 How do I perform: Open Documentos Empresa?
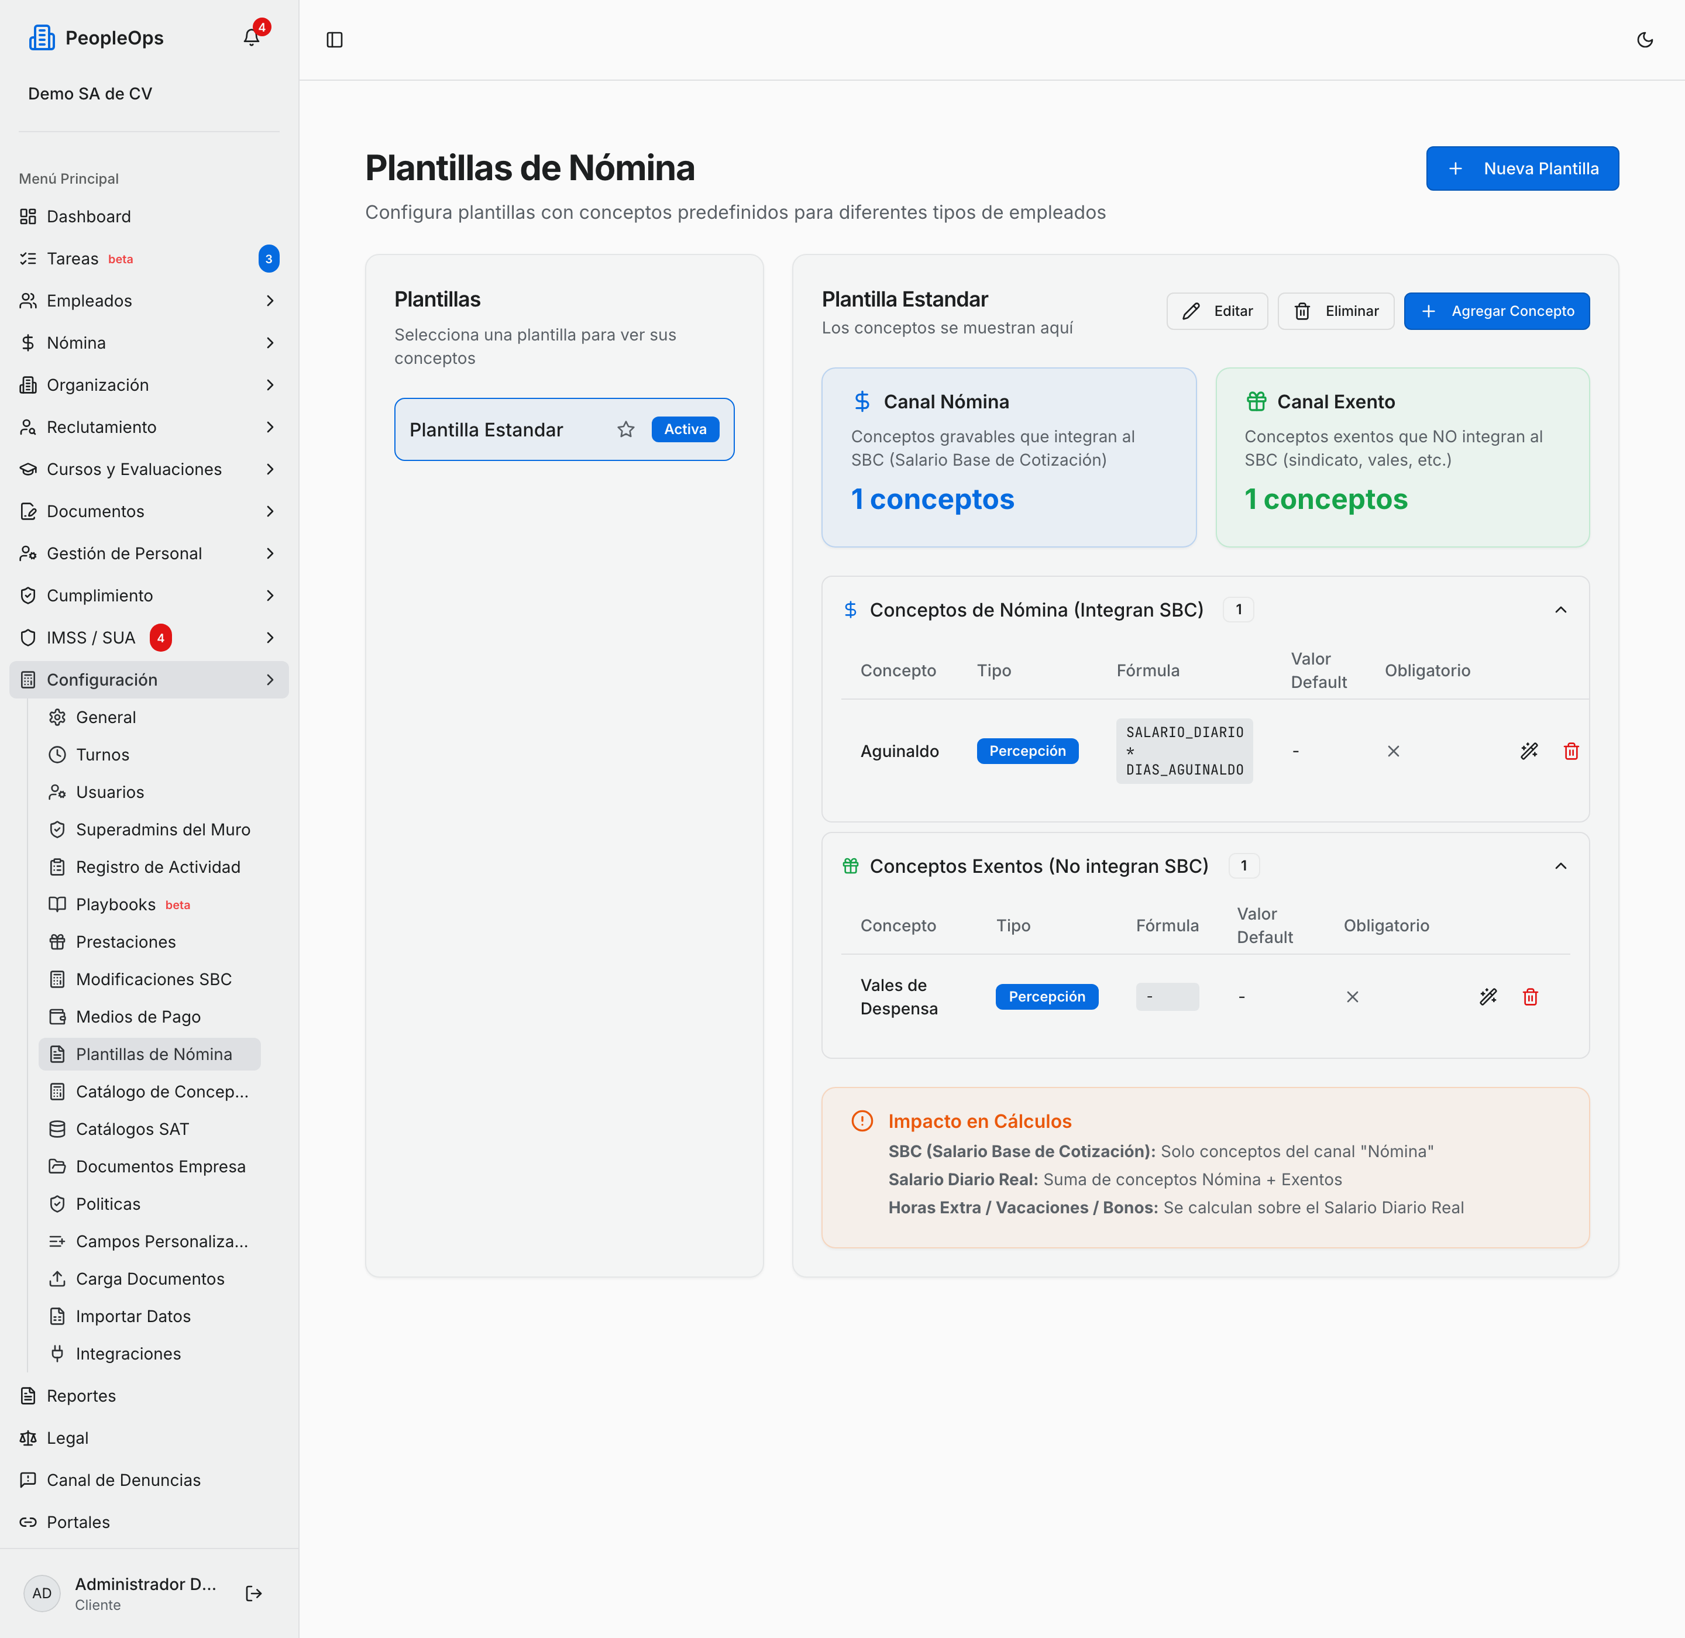coord(150,1166)
